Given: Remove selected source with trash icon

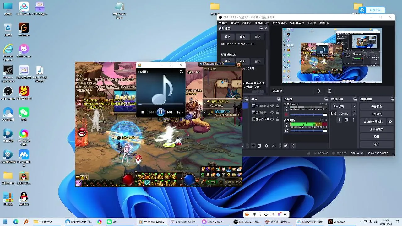Looking at the screenshot, I should tap(259, 146).
